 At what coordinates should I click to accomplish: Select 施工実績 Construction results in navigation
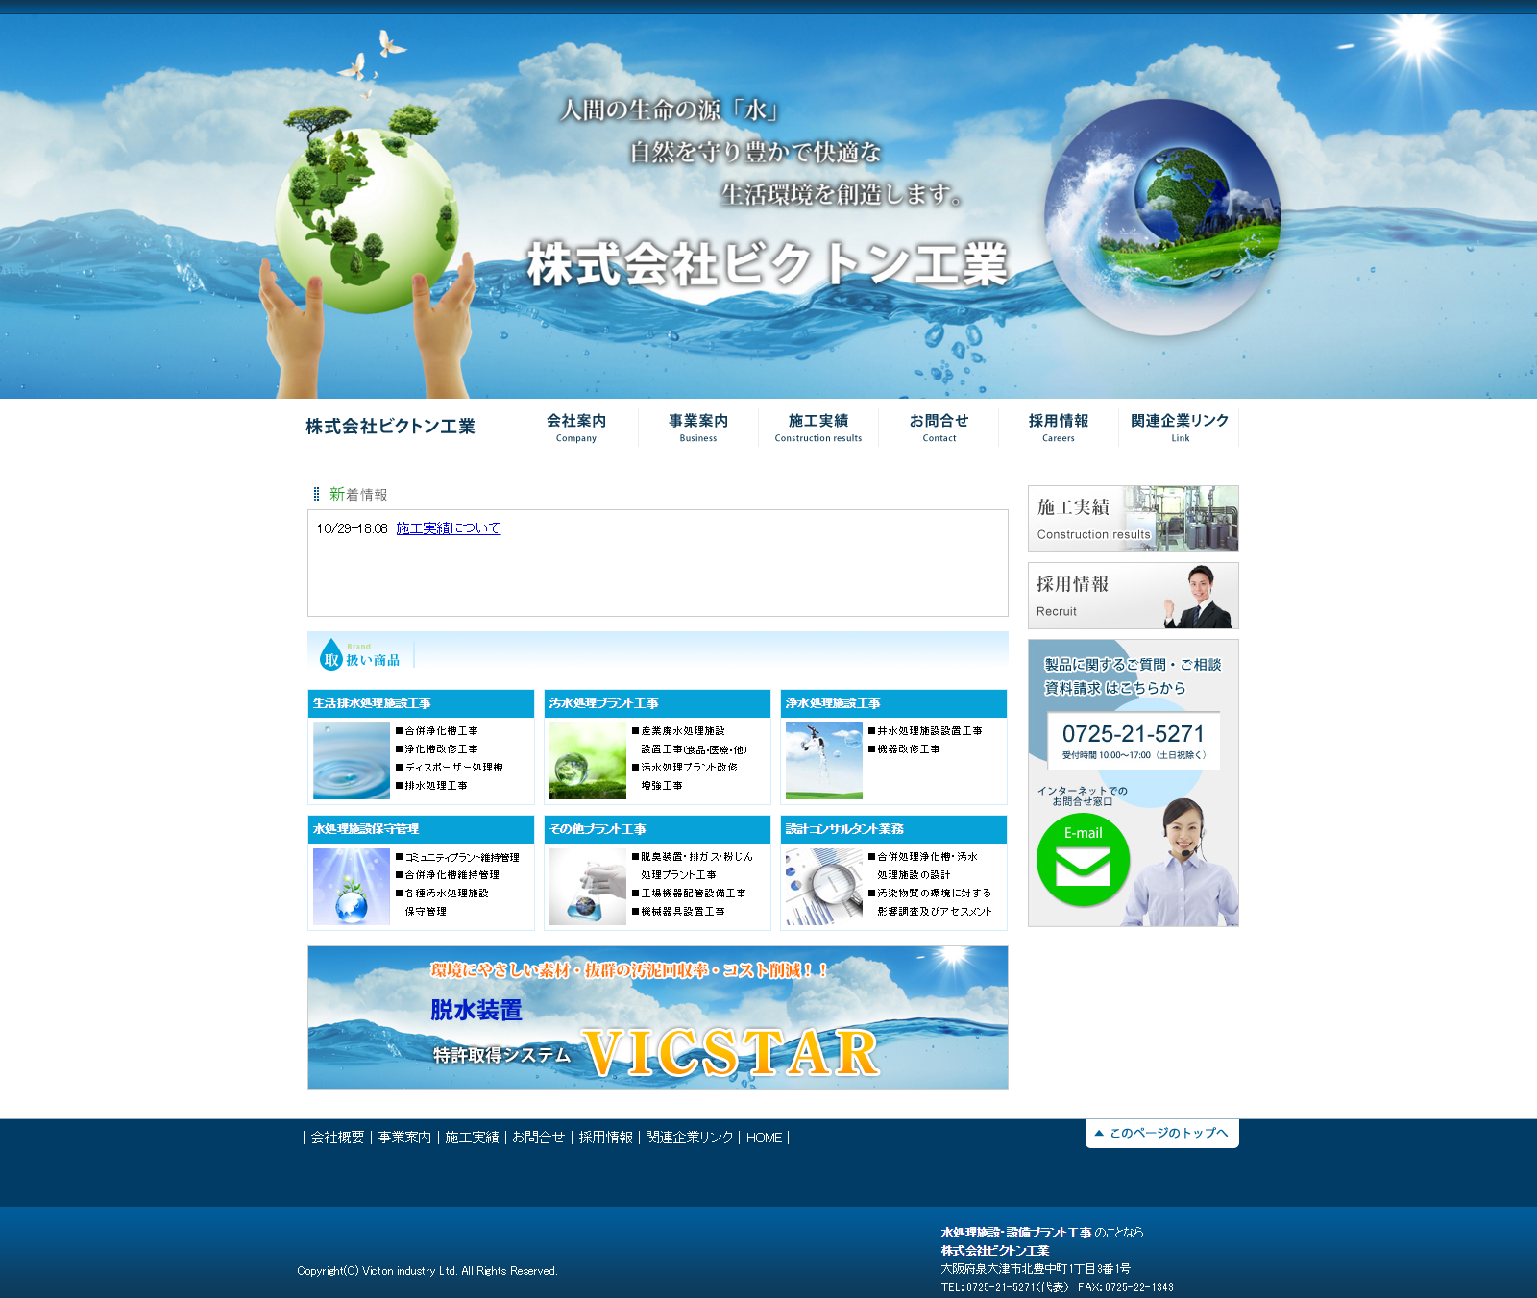pos(818,428)
